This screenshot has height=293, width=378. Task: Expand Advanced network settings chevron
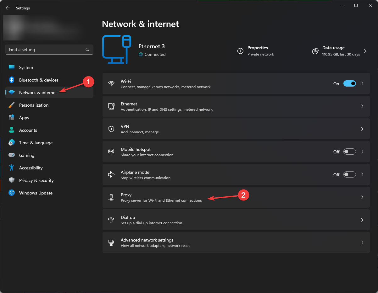point(362,242)
